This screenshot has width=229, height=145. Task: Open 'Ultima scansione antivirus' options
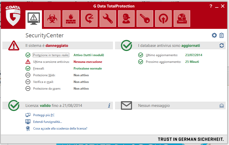coord(51,62)
